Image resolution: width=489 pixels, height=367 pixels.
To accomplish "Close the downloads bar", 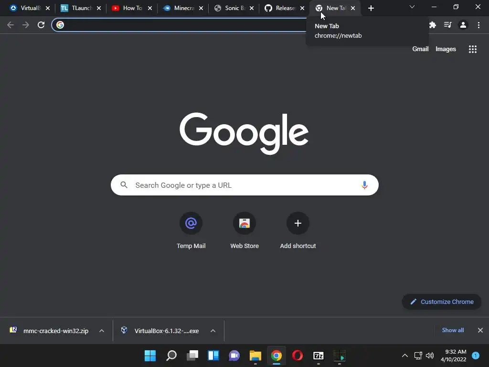I will coord(480,330).
